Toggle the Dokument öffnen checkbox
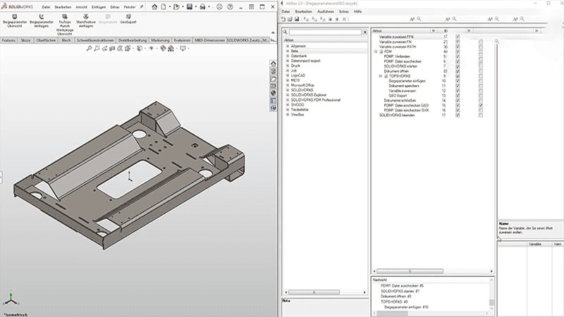The height and width of the screenshot is (317, 564). point(458,71)
